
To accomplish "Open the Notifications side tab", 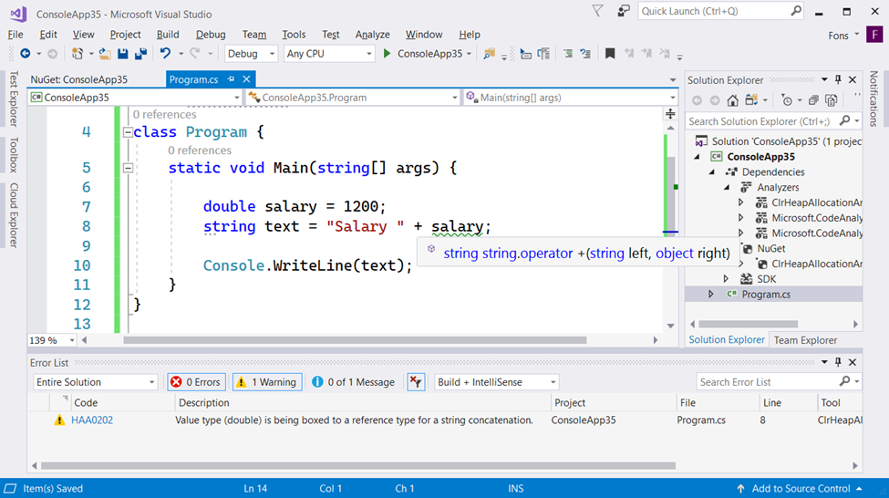I will (873, 99).
